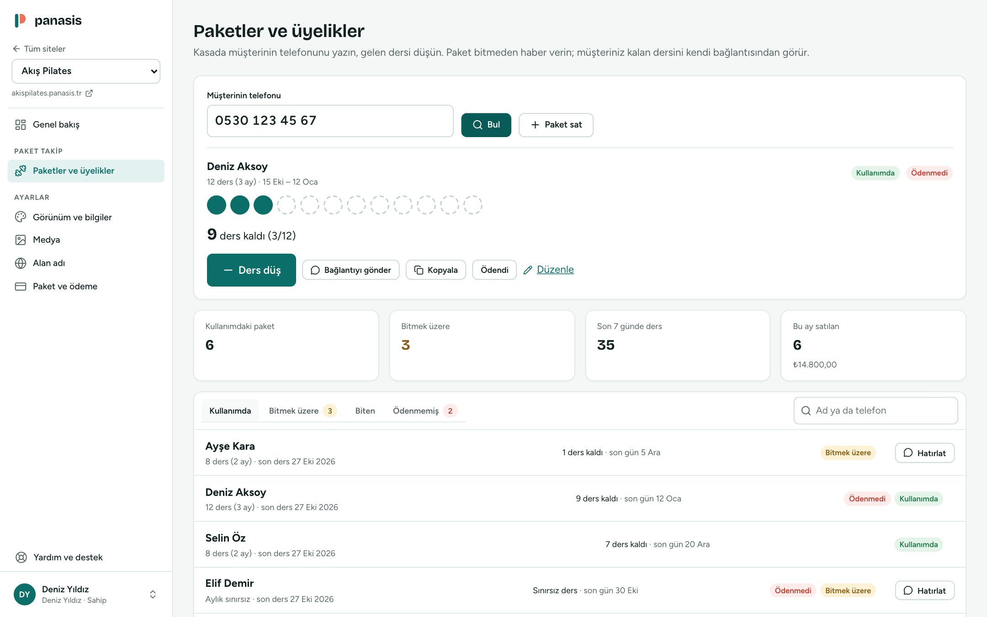This screenshot has width=987, height=617.
Task: Click the Bu ay satılan stat card
Action: pos(873,346)
